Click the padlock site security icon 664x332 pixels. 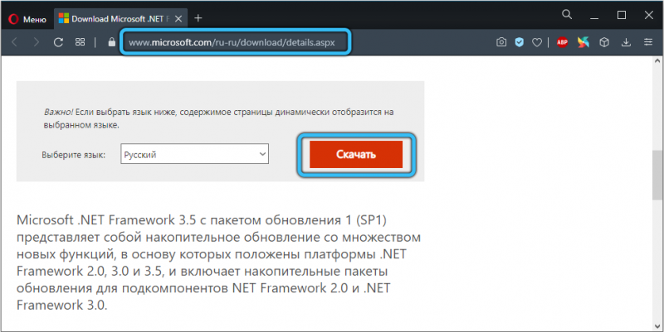[x=111, y=42]
